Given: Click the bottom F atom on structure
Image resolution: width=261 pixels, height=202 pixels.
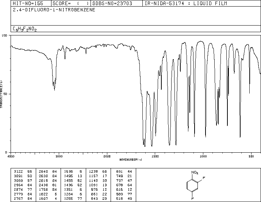Looking at the screenshot, I should click(x=193, y=199).
